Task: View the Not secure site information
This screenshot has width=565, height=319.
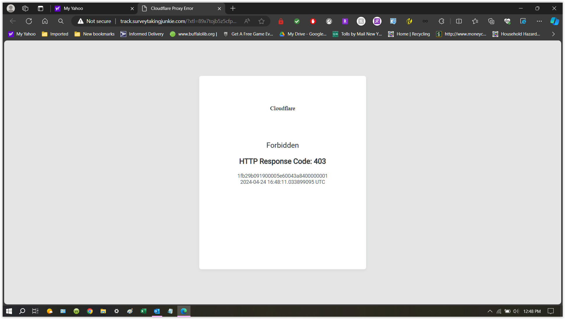Action: [x=94, y=21]
